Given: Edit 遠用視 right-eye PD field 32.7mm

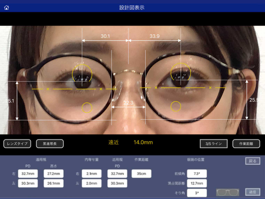Looking at the screenshot, I should pos(28,174).
